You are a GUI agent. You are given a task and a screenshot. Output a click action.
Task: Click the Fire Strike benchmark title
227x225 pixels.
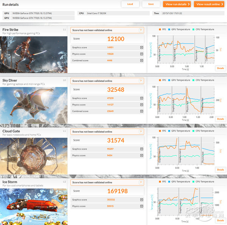point(10,29)
